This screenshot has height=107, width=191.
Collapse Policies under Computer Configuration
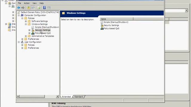[x=22, y=18]
